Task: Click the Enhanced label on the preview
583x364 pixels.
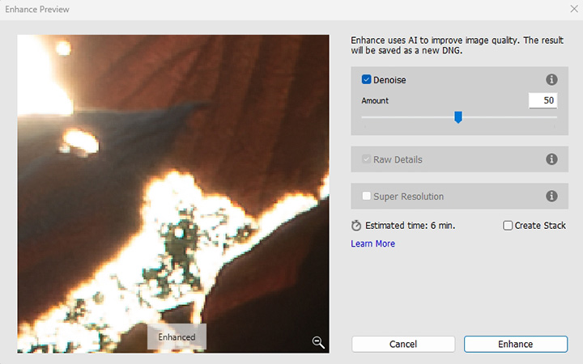Action: pos(177,337)
